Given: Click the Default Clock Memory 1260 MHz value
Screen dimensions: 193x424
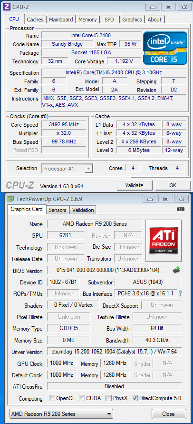Looking at the screenshot, I should 115,375.
